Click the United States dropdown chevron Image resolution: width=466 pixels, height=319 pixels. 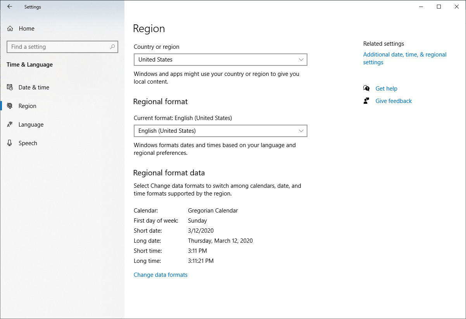301,60
